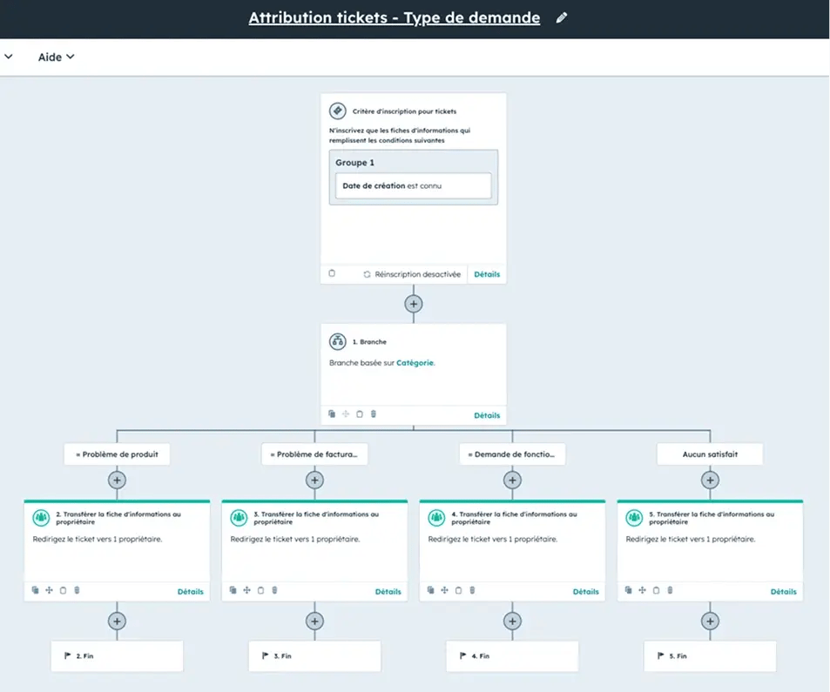Select the 5. Fin end node
The image size is (830, 692).
710,656
